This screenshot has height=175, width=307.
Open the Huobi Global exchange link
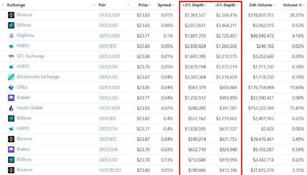[30, 108]
